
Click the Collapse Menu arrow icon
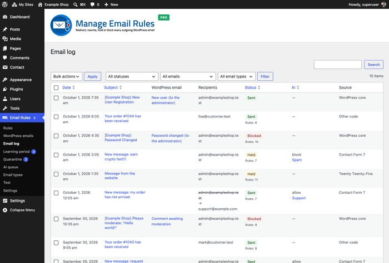point(5,210)
